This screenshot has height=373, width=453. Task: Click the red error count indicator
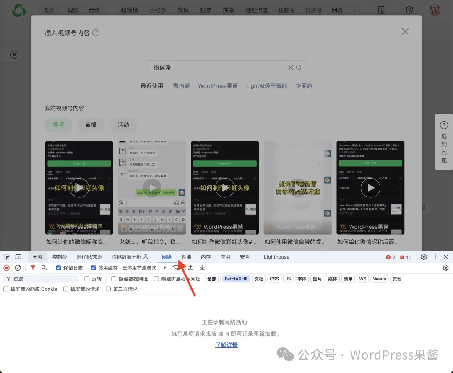click(391, 257)
